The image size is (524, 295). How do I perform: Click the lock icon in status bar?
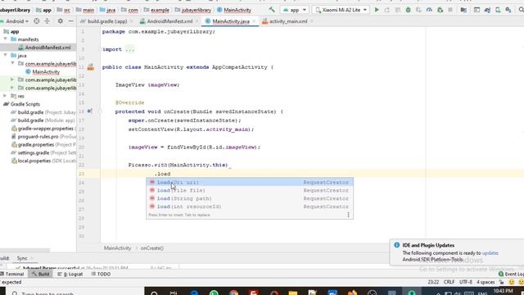click(x=501, y=282)
